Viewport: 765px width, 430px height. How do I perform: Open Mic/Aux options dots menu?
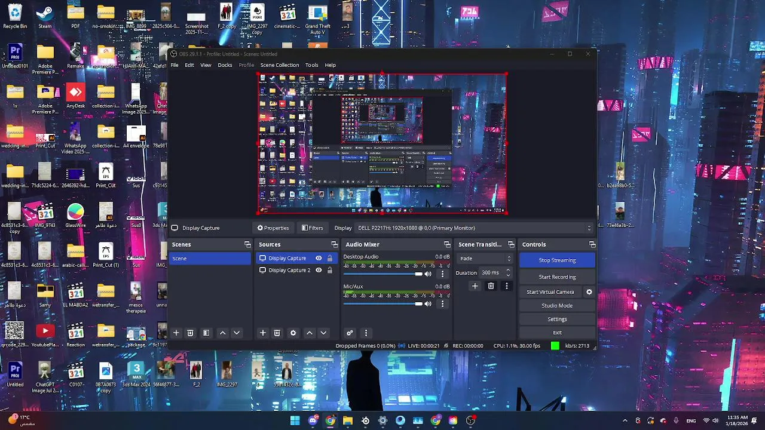click(442, 304)
